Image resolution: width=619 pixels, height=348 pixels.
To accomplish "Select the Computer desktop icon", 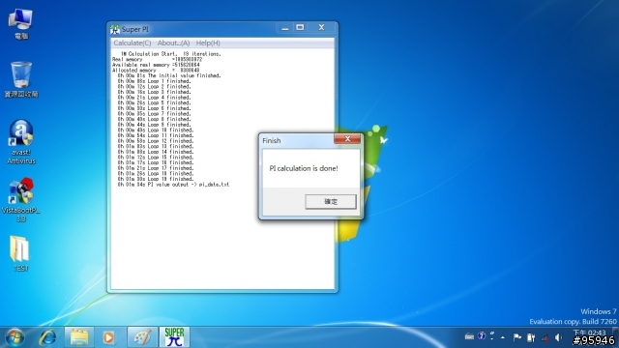I will tap(20, 23).
